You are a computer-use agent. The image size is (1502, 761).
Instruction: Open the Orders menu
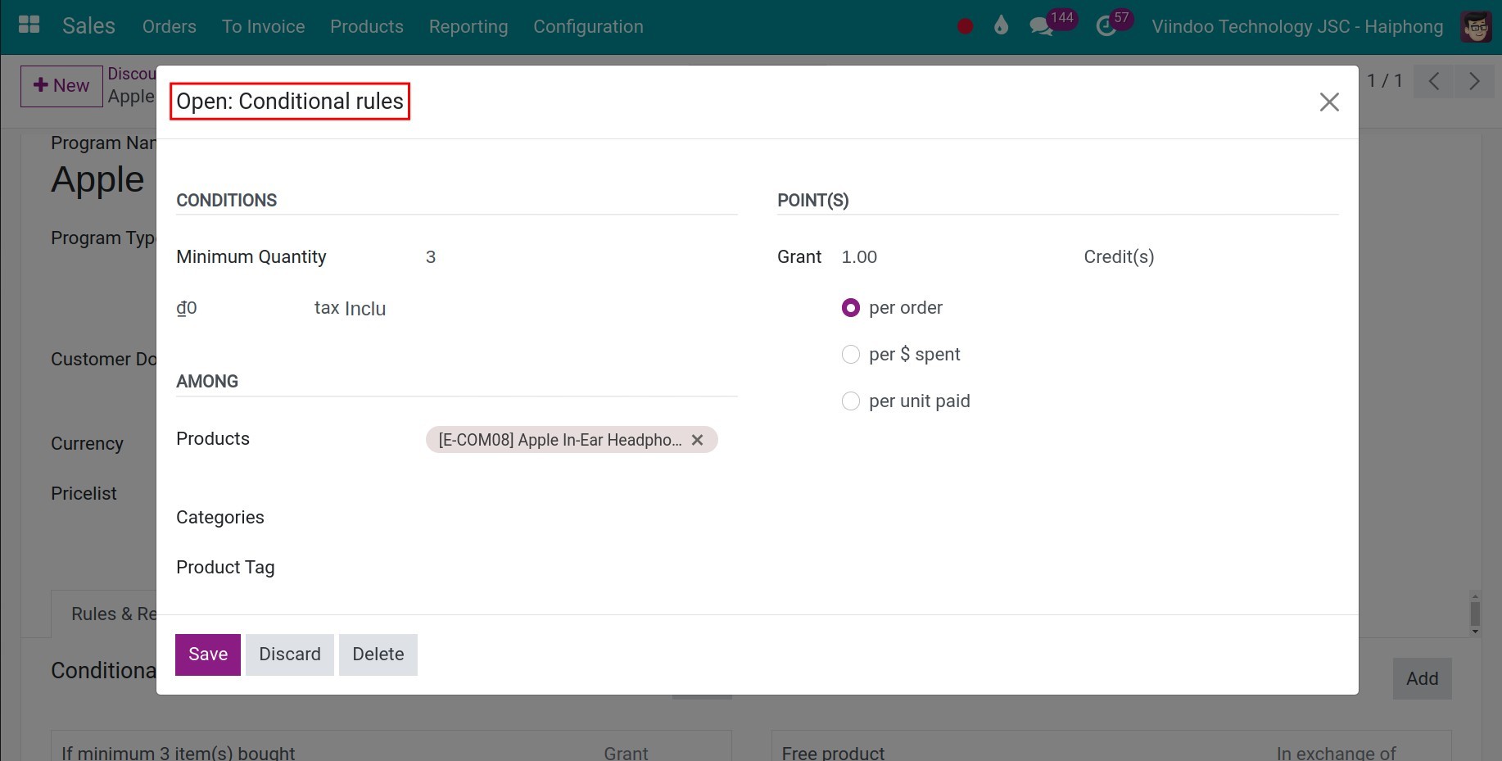point(170,26)
